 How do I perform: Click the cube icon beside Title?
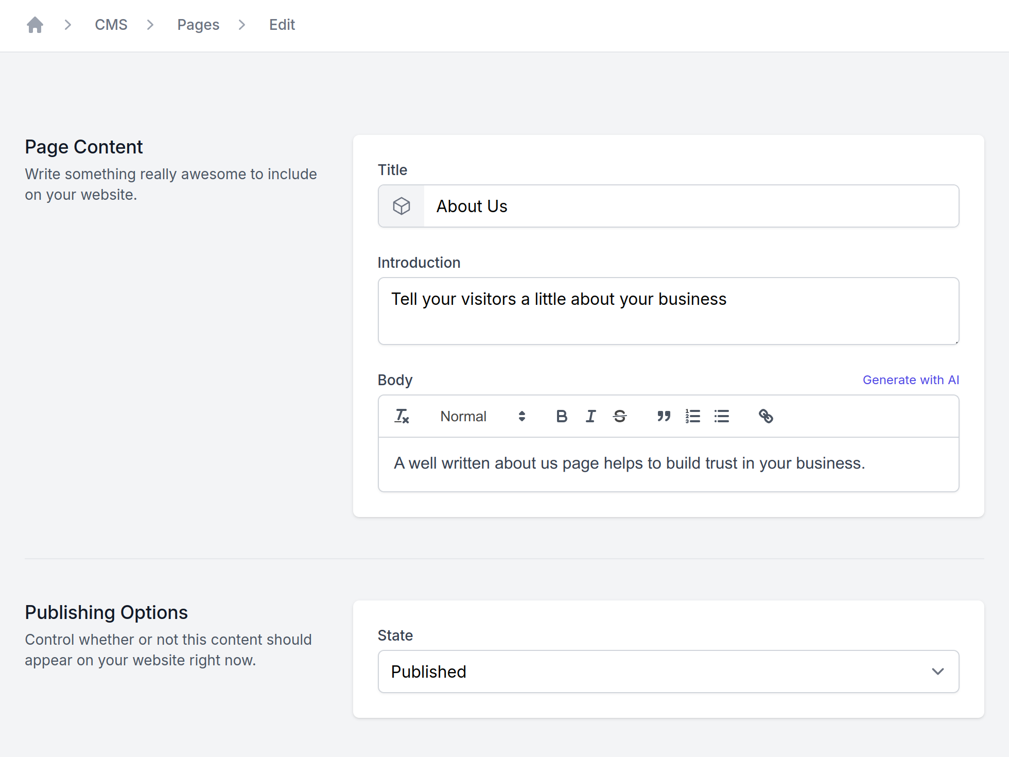tap(402, 206)
